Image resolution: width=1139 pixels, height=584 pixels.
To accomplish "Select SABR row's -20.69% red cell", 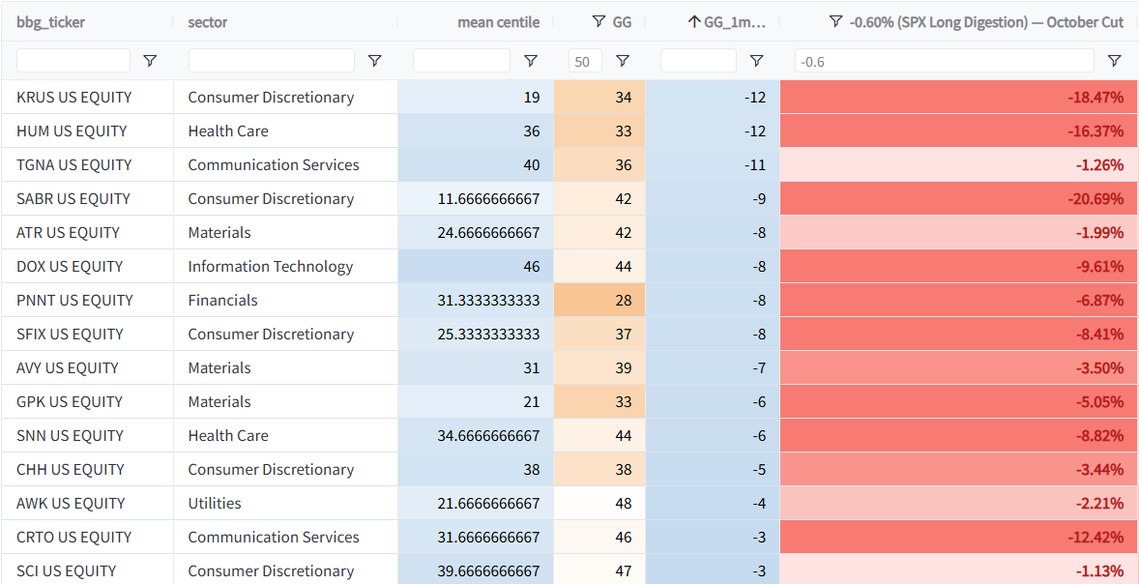I will 959,198.
